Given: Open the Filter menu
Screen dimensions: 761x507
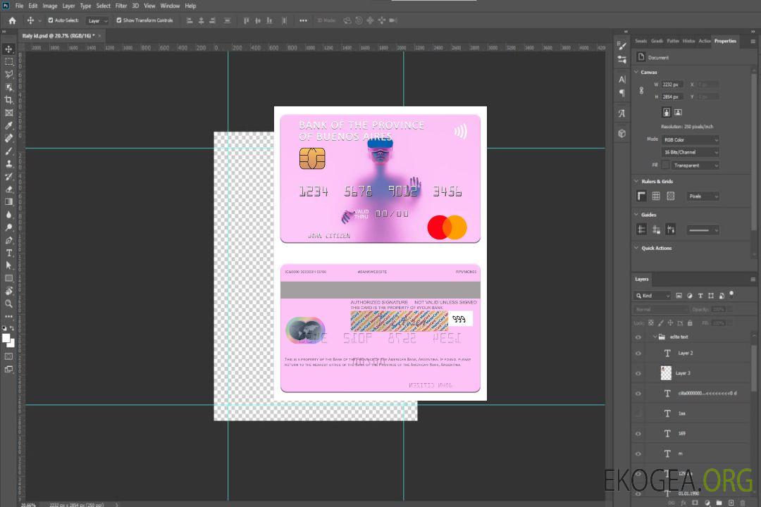Looking at the screenshot, I should [121, 6].
